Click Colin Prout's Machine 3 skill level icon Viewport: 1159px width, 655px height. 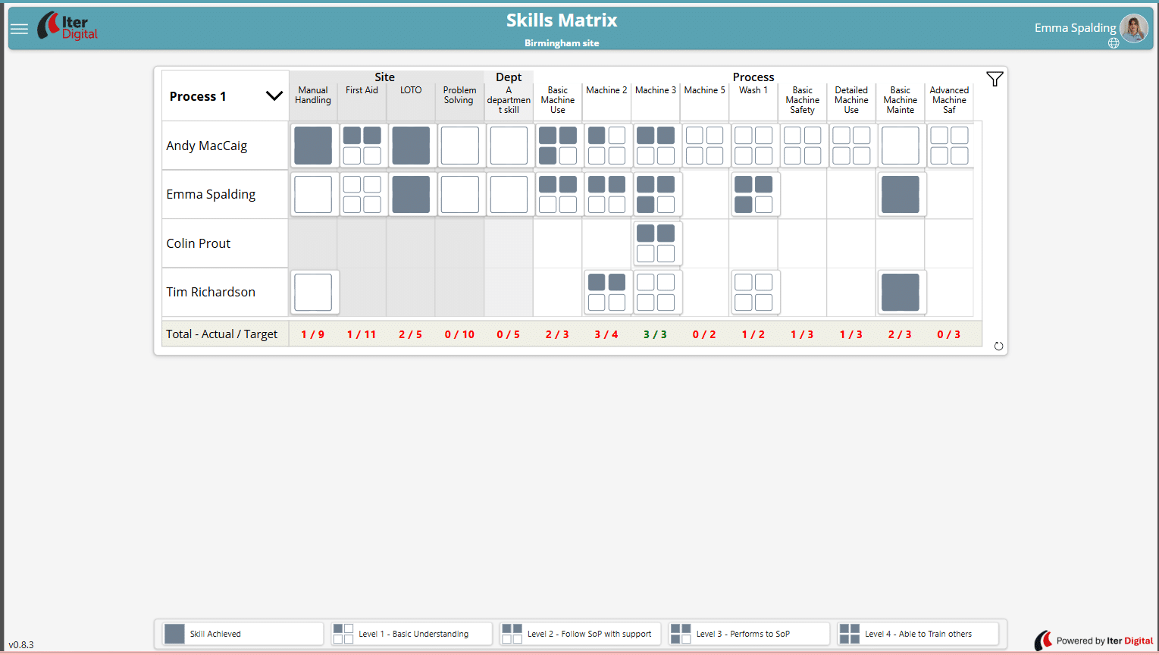pos(656,243)
